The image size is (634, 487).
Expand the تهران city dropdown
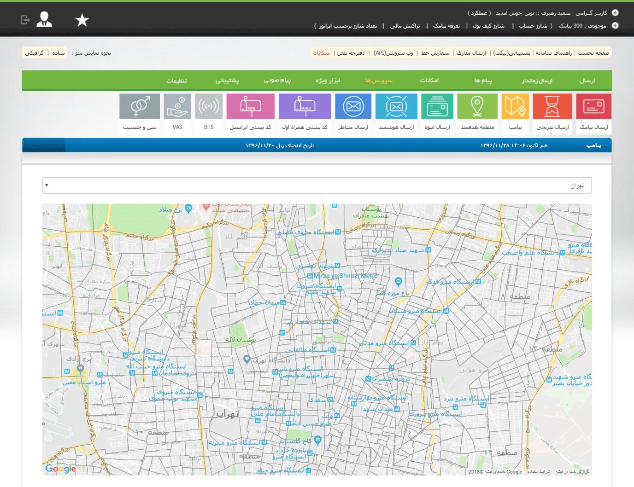click(x=317, y=186)
